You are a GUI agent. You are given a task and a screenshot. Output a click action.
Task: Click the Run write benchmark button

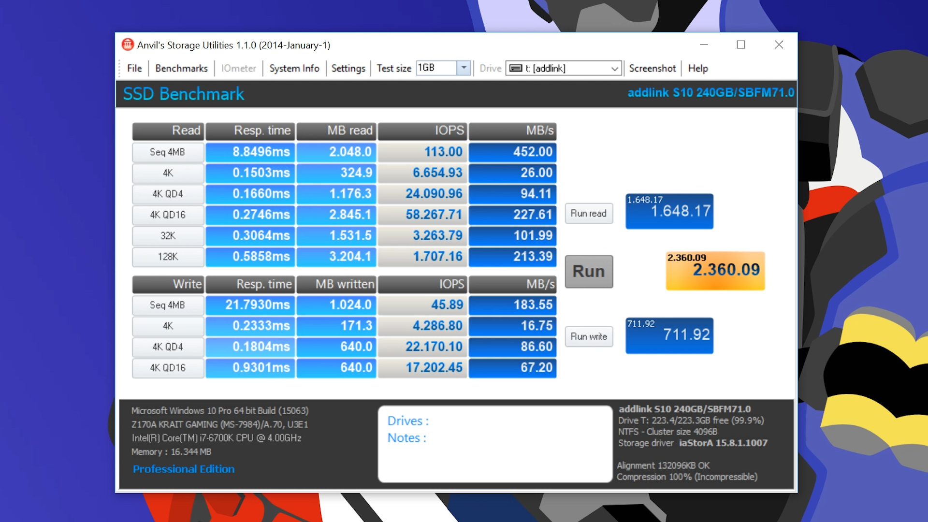tap(589, 336)
